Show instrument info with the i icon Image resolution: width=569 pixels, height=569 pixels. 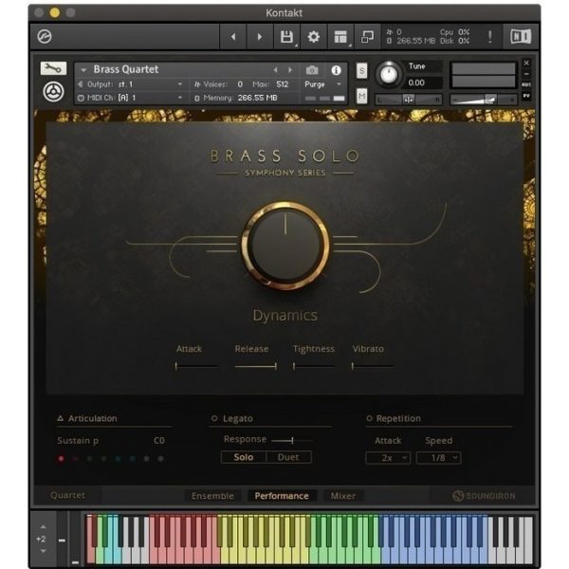click(336, 70)
